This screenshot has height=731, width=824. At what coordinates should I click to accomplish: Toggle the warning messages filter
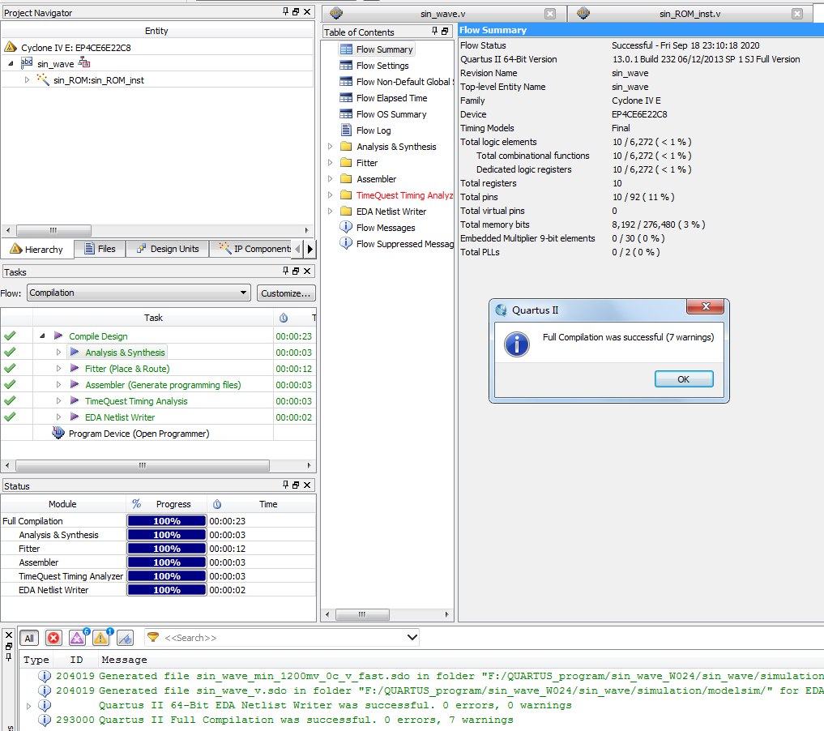pos(101,638)
